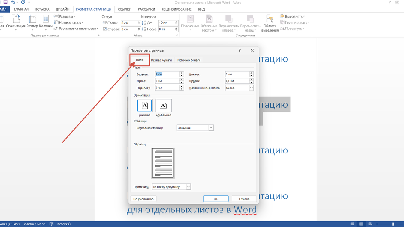Open Положение переплета dropdown
404x227 pixels.
pos(239,88)
